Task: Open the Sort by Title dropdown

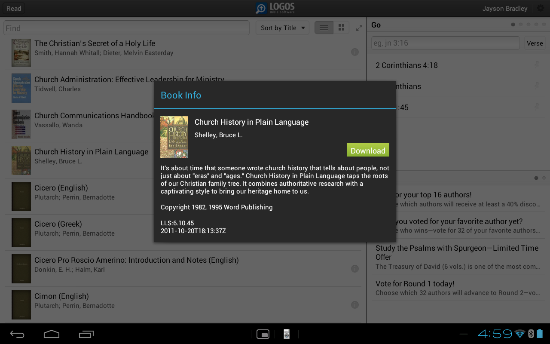Action: (282, 28)
